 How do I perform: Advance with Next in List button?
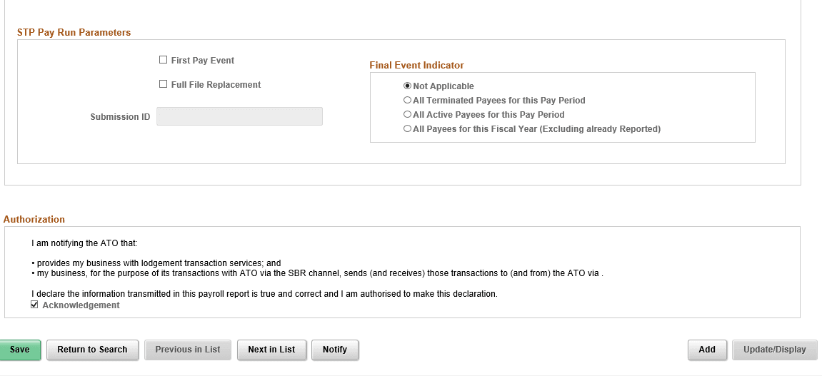pos(271,350)
